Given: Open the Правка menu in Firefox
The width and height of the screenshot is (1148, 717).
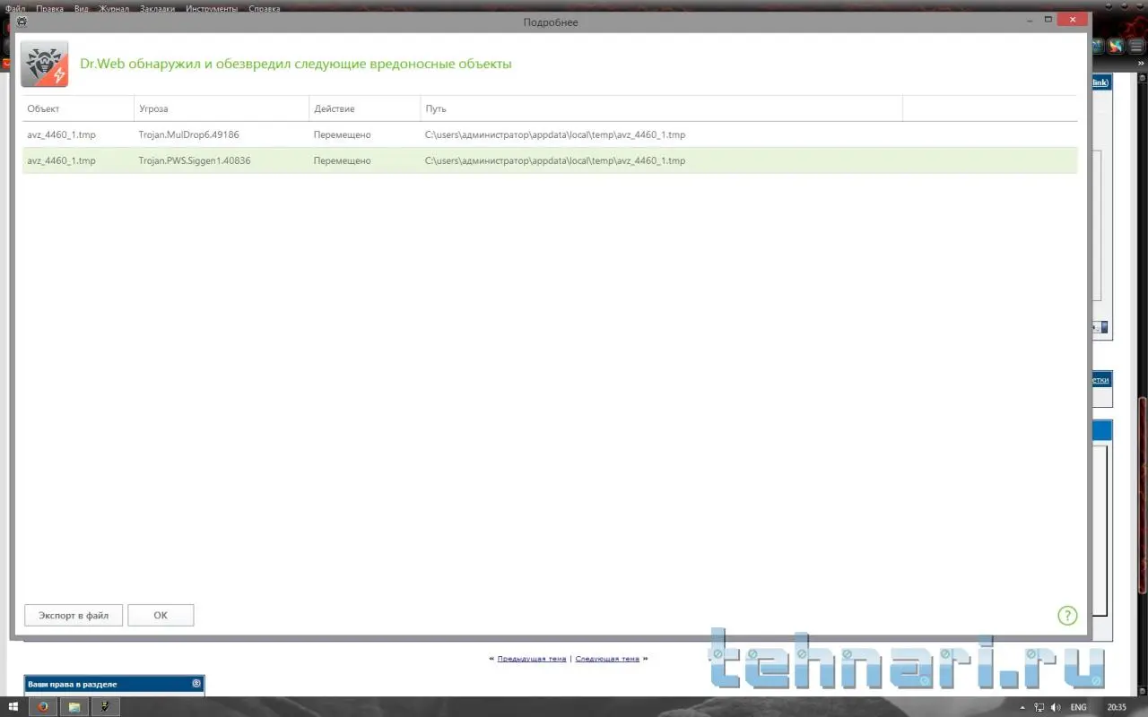Looking at the screenshot, I should click(x=50, y=8).
